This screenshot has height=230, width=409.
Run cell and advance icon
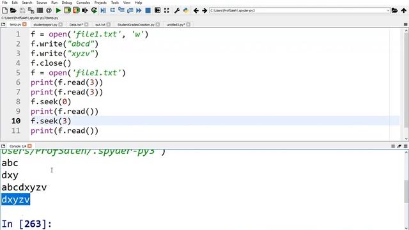pyautogui.click(x=76, y=10)
